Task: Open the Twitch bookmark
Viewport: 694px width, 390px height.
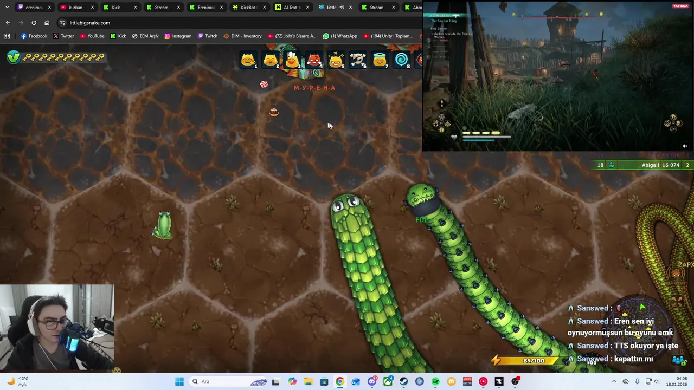Action: tap(207, 36)
